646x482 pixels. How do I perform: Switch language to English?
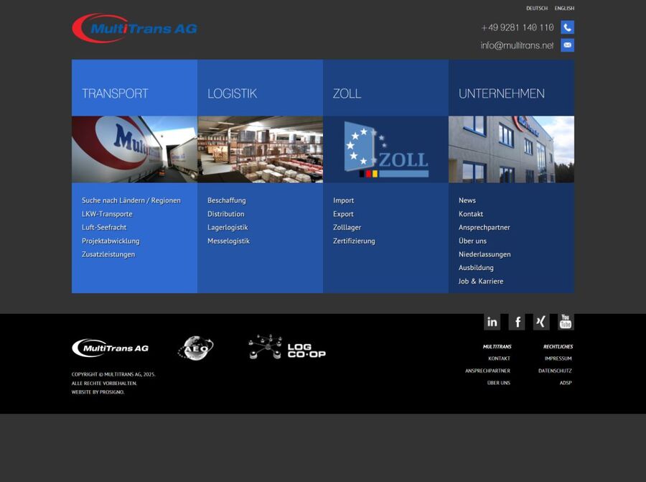[x=564, y=9]
